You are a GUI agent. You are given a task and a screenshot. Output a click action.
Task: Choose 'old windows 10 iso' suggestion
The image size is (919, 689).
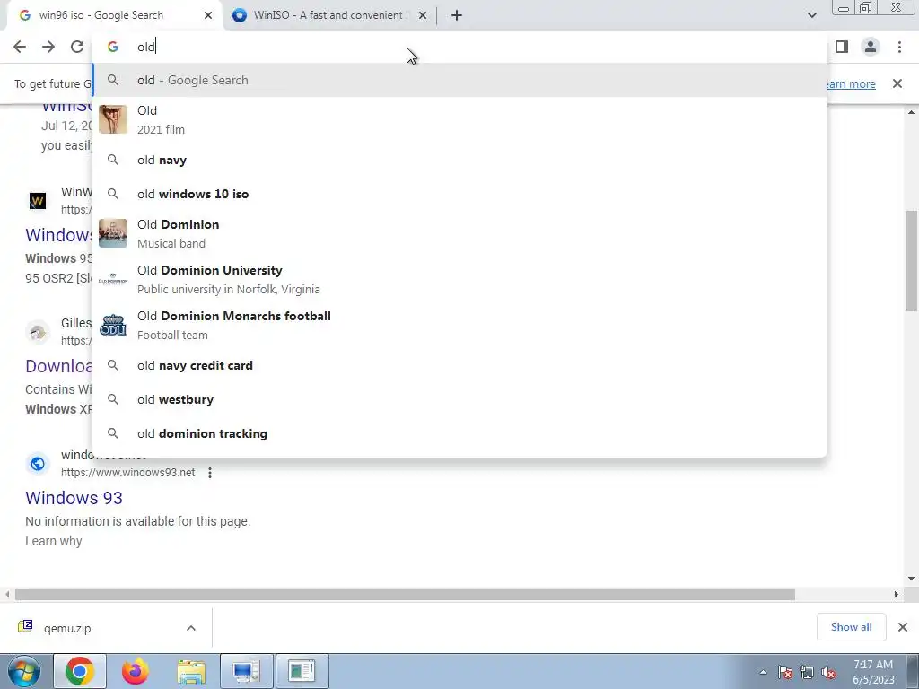point(459,194)
